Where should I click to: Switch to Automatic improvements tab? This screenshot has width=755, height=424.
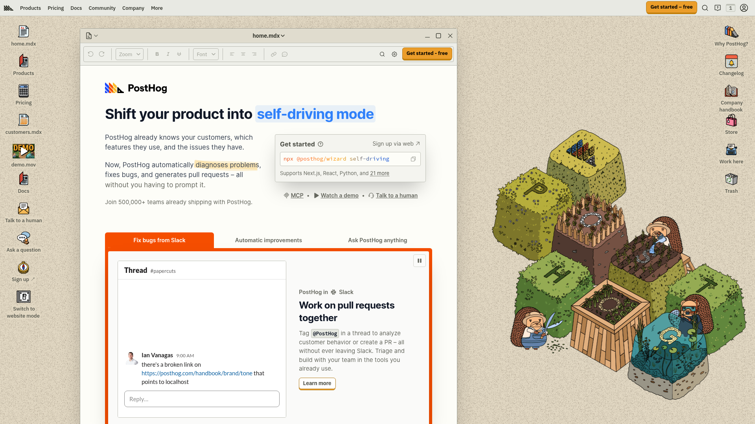click(269, 240)
